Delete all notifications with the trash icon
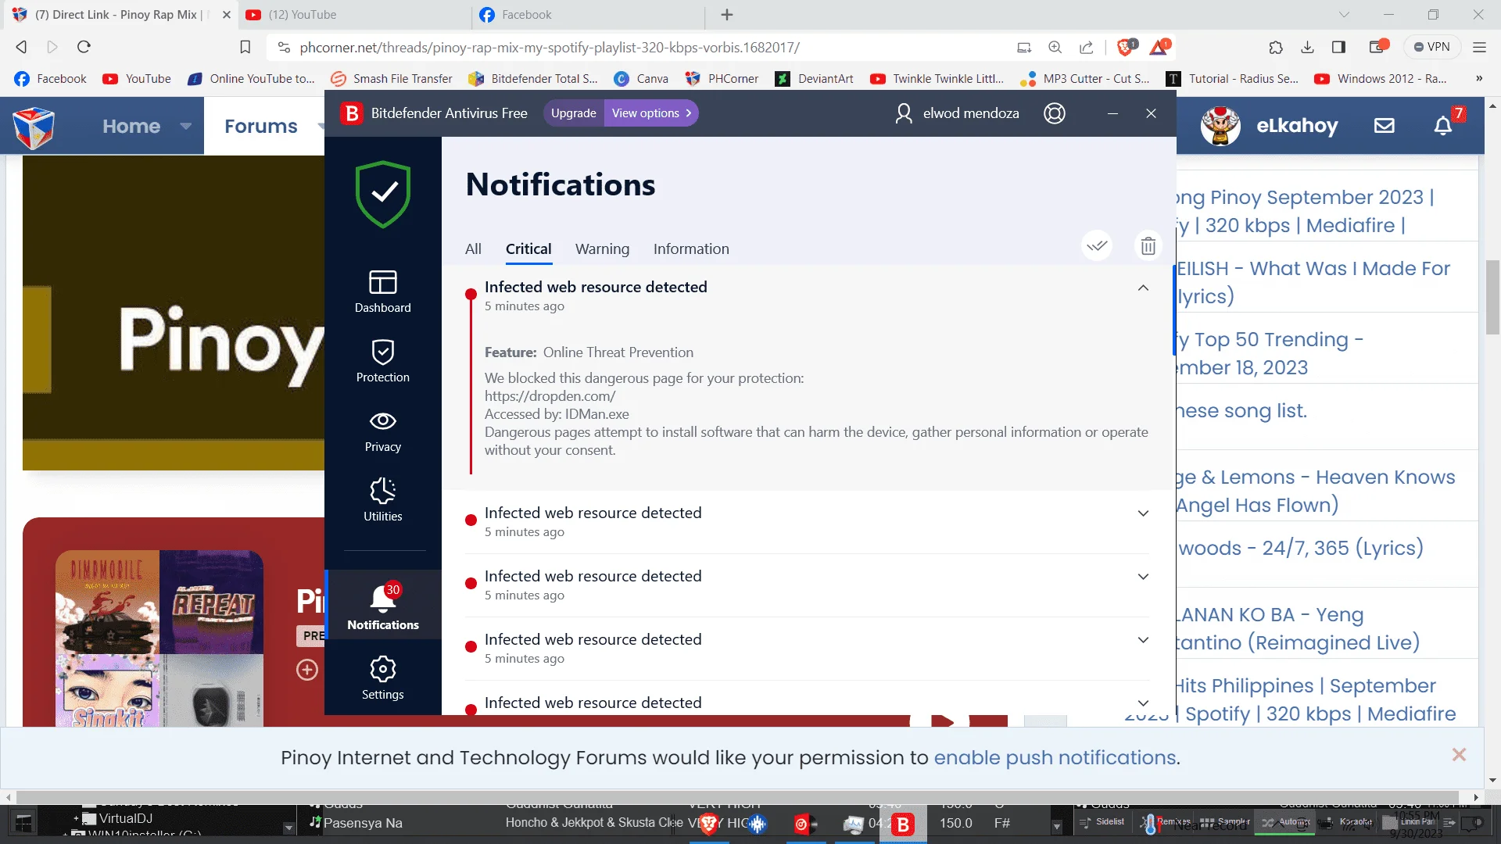This screenshot has width=1501, height=844. tap(1148, 246)
